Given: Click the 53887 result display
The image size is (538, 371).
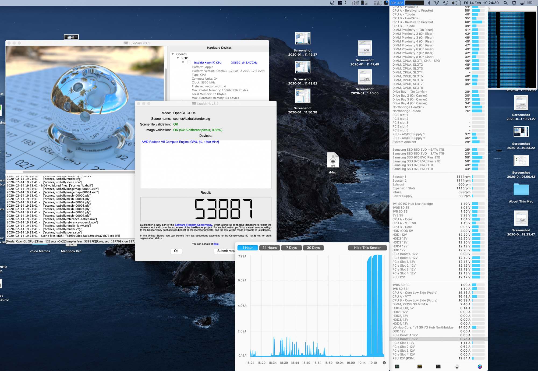Looking at the screenshot, I should coord(206,209).
